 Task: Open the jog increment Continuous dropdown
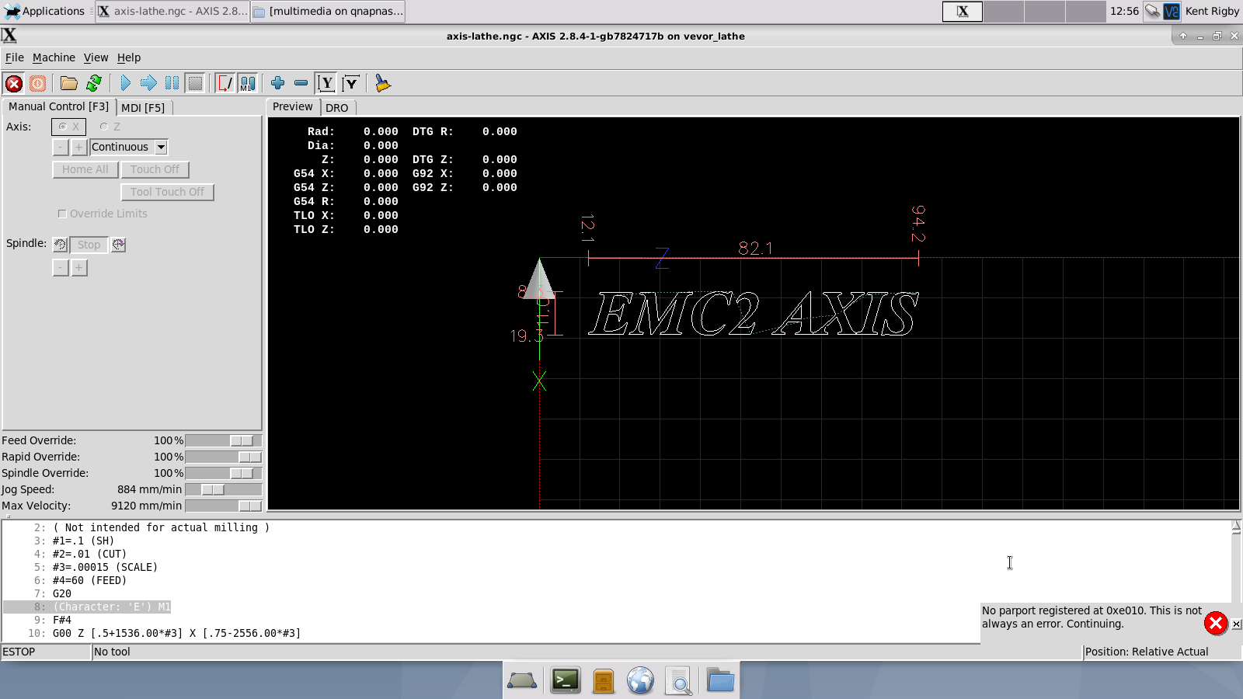coord(129,147)
